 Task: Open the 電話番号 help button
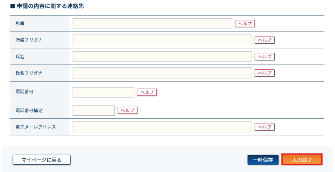[x=147, y=92]
